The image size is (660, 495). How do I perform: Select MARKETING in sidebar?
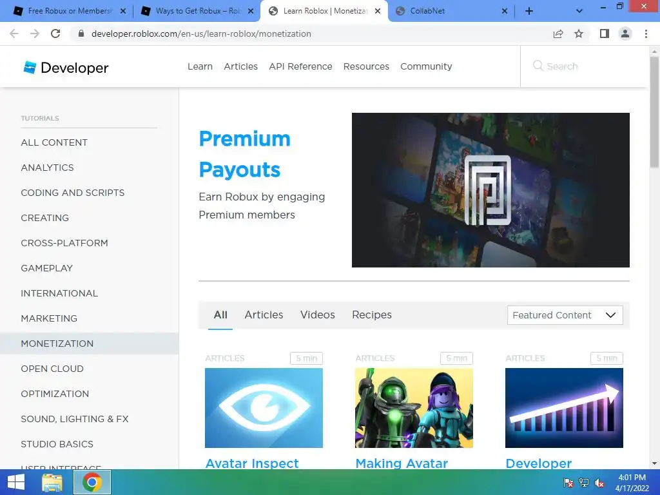(x=49, y=318)
